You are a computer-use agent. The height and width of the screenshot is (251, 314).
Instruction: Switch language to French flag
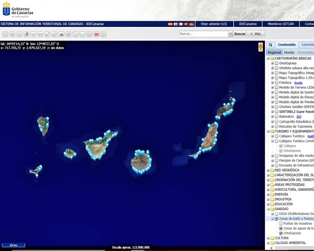[181, 24]
